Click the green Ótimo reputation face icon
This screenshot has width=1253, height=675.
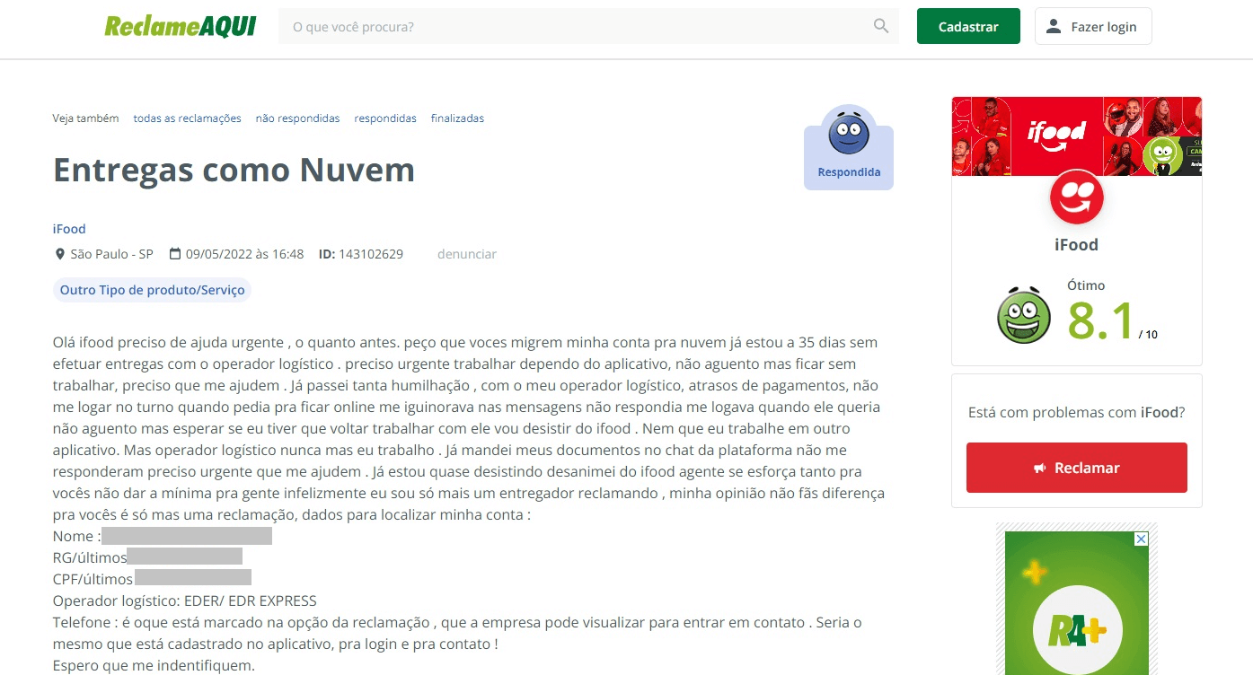click(x=1024, y=315)
